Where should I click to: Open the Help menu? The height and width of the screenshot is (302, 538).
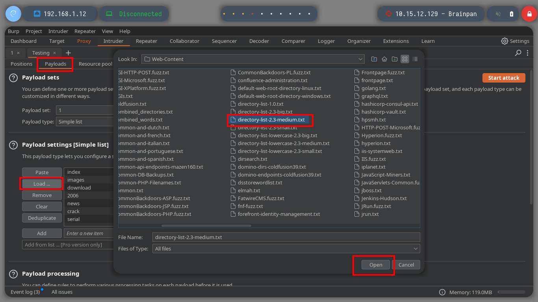pyautogui.click(x=125, y=31)
